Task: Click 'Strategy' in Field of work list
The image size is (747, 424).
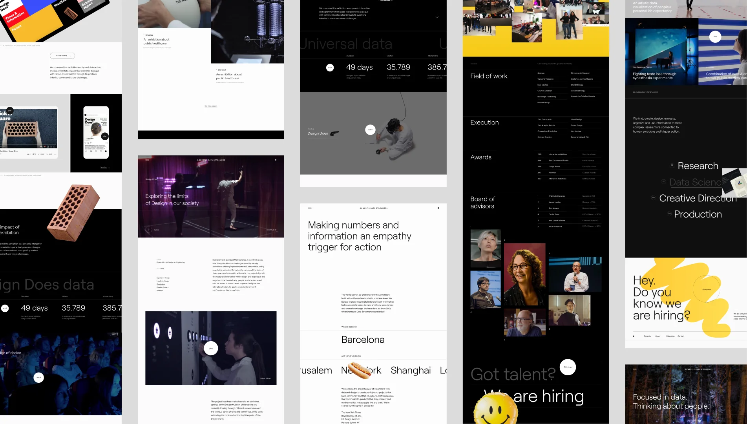Action: click(541, 73)
